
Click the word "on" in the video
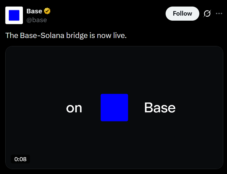pyautogui.click(x=74, y=108)
